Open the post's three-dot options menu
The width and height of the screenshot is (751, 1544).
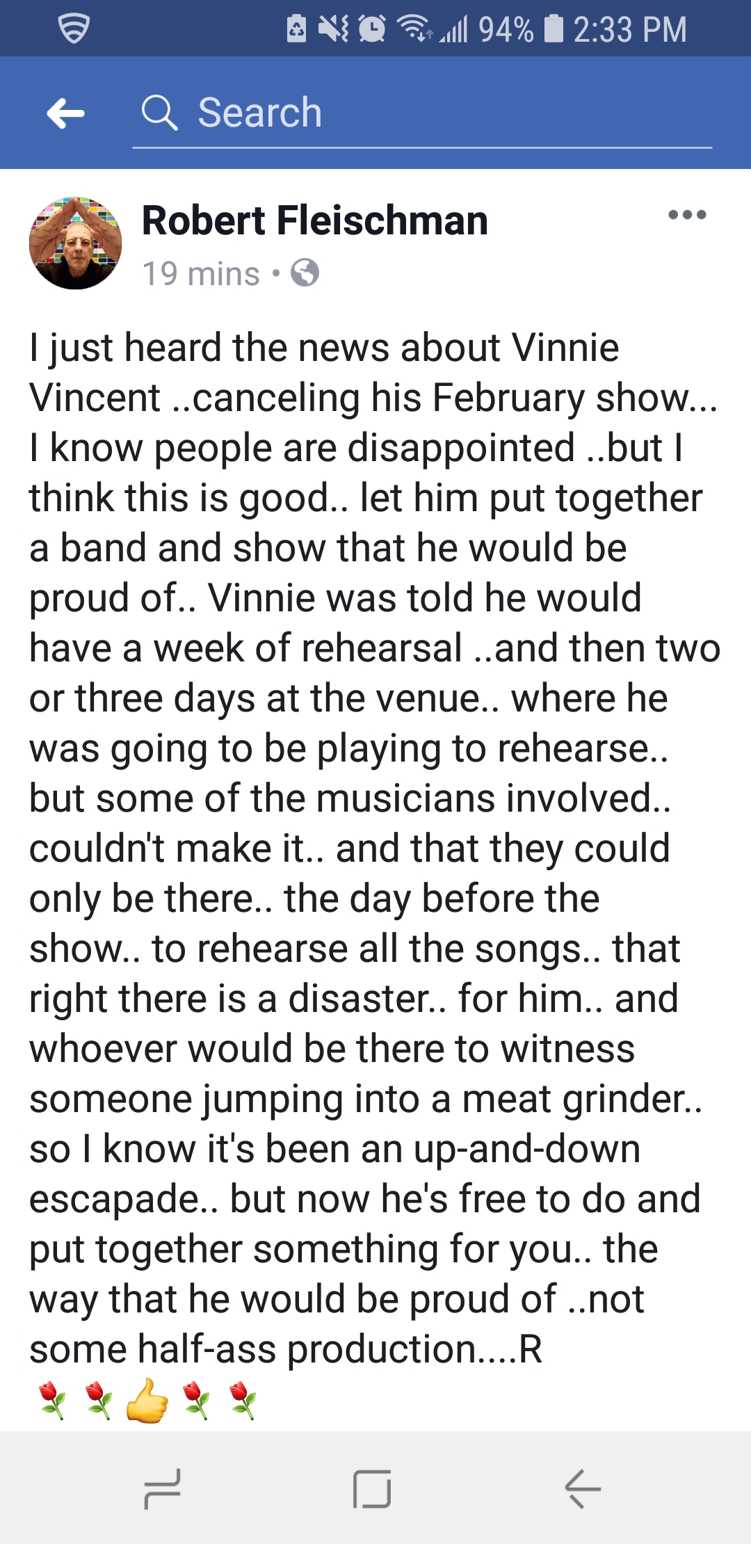(x=686, y=215)
